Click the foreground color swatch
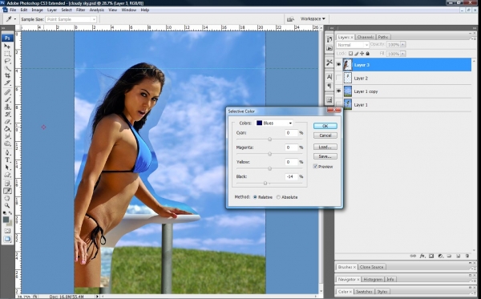Screen dimensions: 481x299 pos(6,220)
